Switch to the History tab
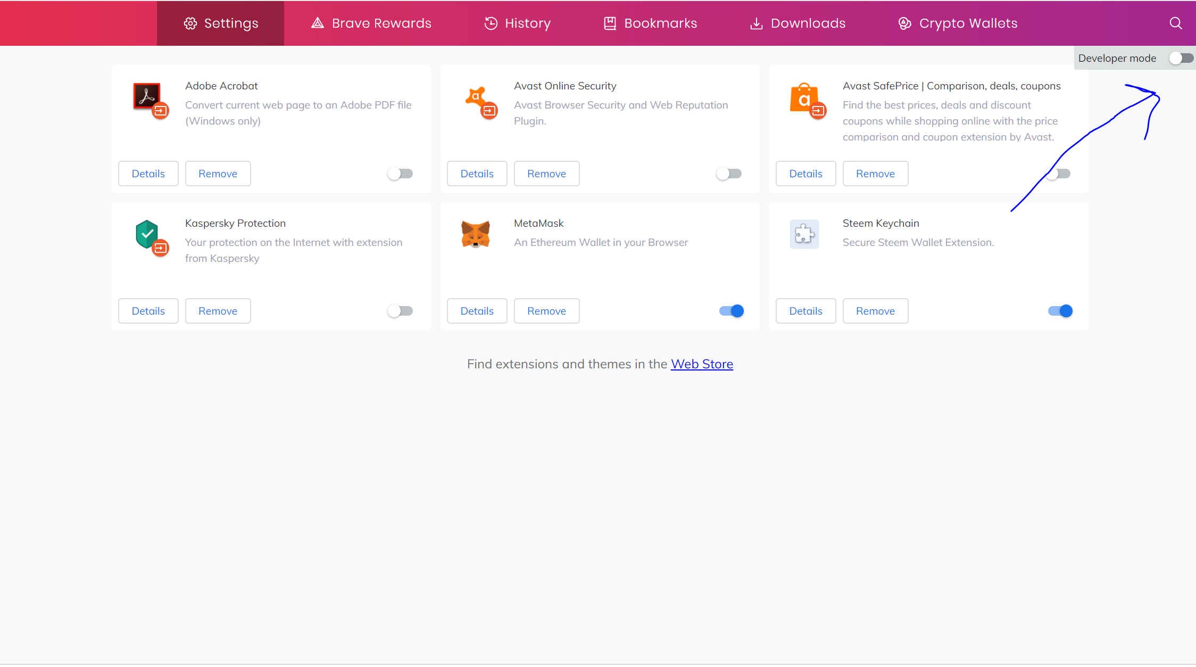Viewport: 1196px width, 667px height. [x=517, y=23]
